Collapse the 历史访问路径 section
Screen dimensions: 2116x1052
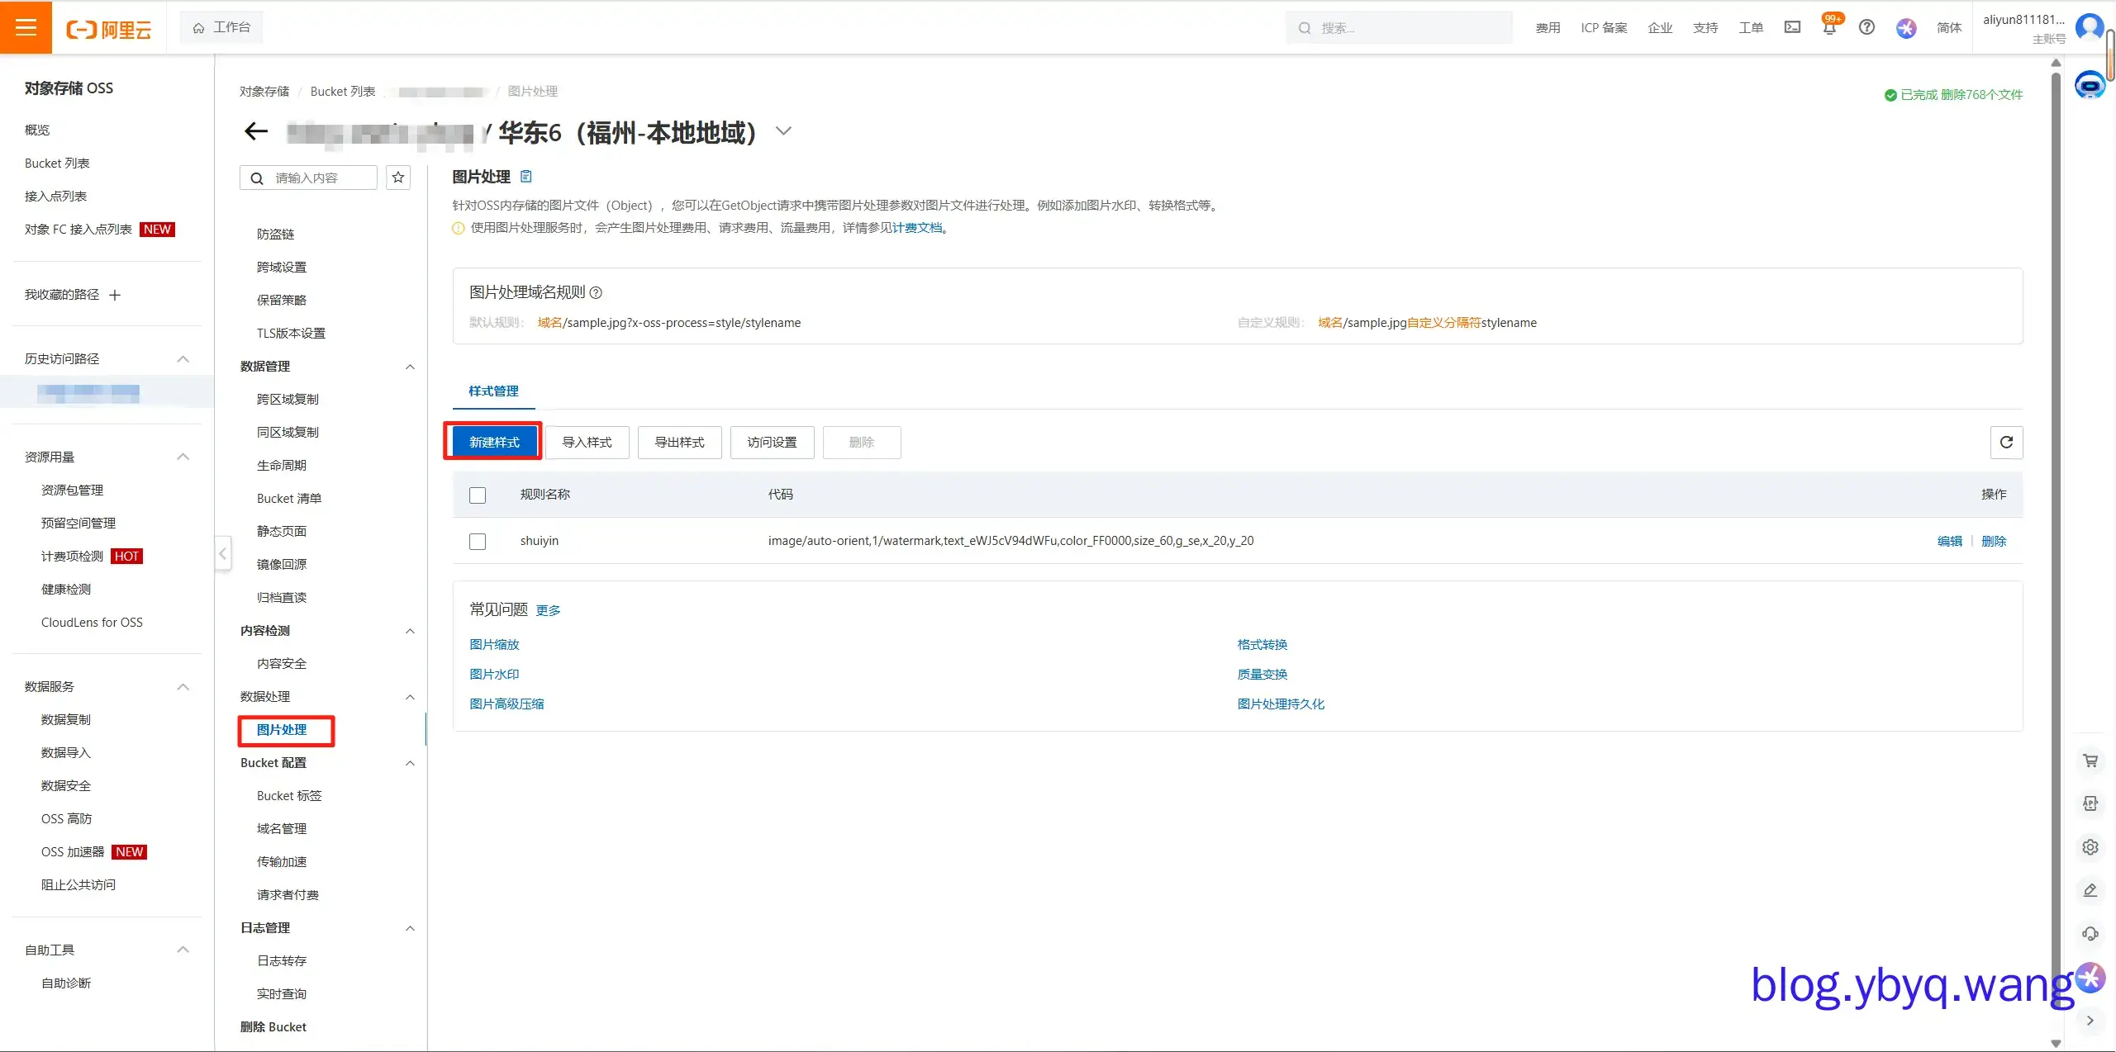pos(183,358)
